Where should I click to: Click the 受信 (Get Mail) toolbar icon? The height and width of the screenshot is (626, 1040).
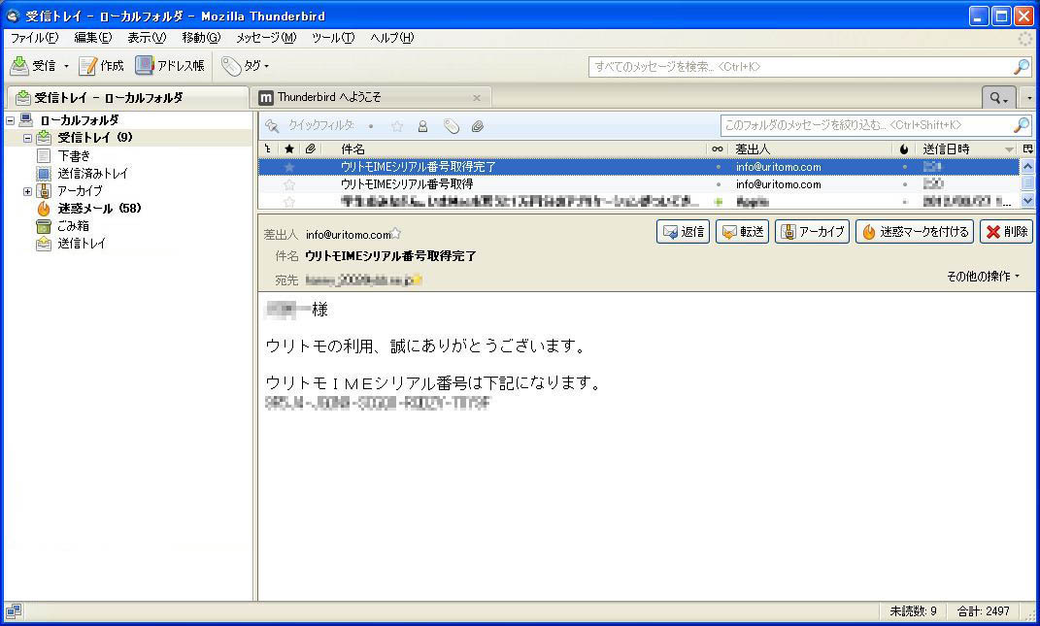(x=19, y=66)
